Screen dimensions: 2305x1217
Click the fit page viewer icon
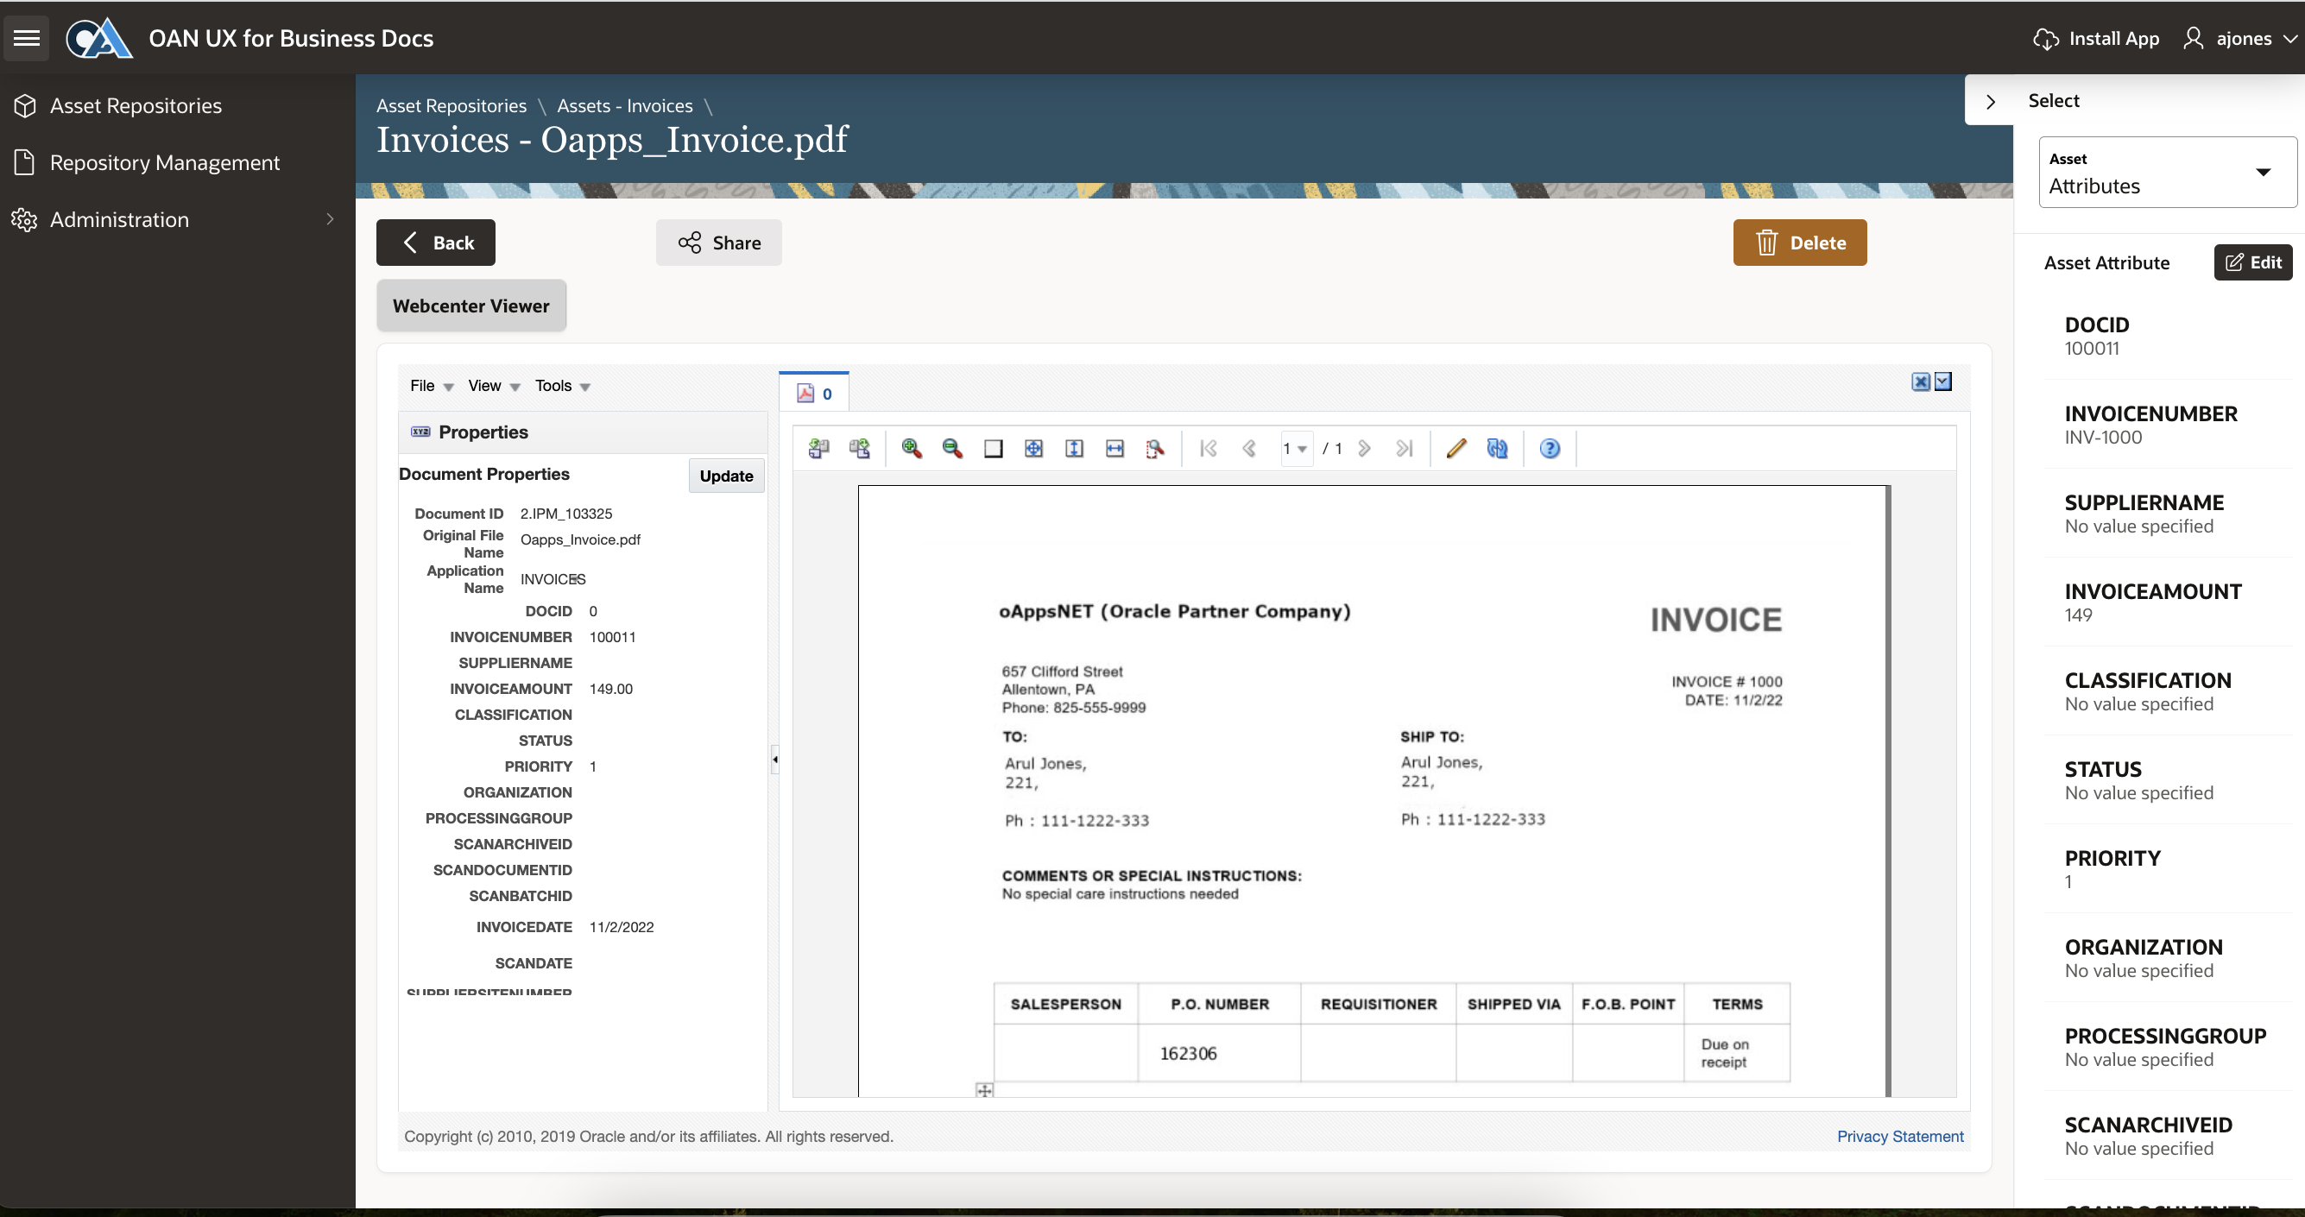click(1033, 448)
